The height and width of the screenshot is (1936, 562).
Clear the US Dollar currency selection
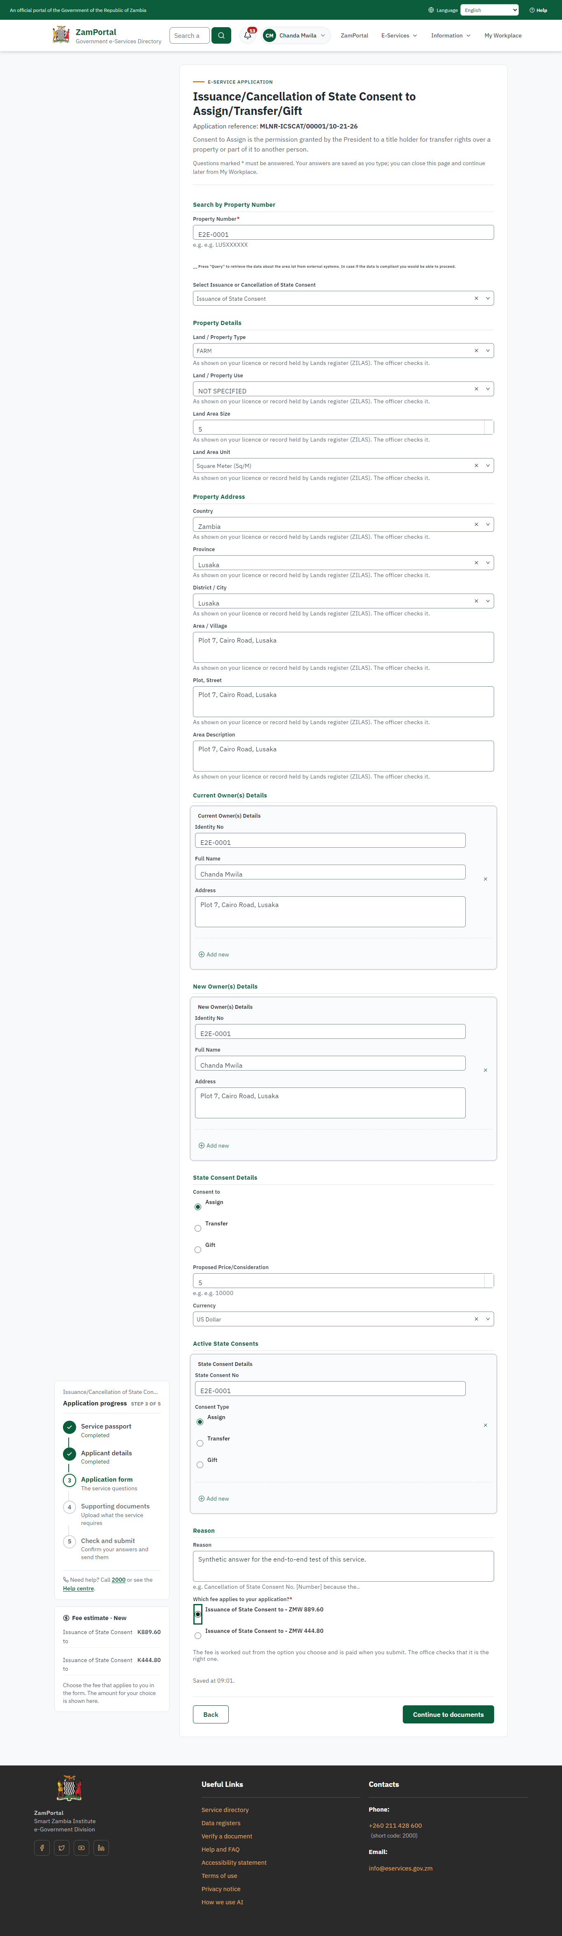pyautogui.click(x=476, y=1319)
